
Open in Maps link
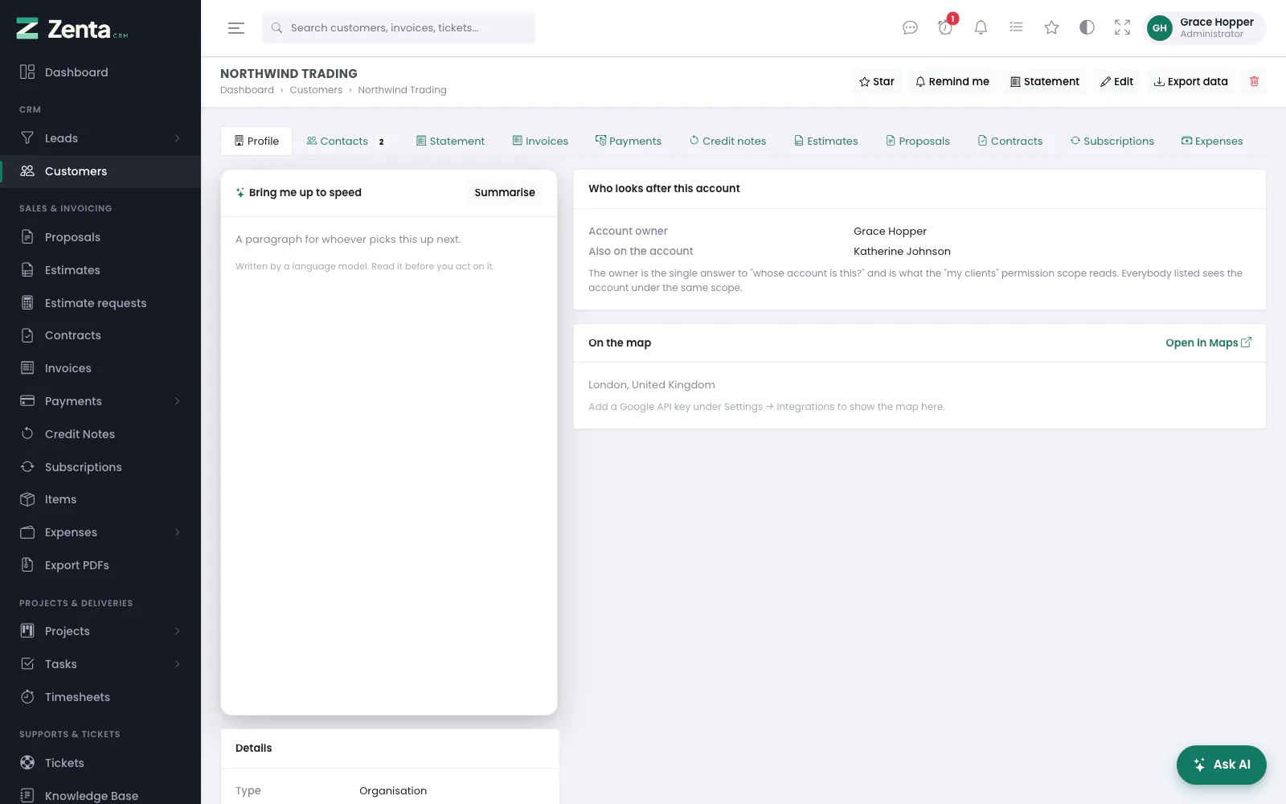[1208, 343]
